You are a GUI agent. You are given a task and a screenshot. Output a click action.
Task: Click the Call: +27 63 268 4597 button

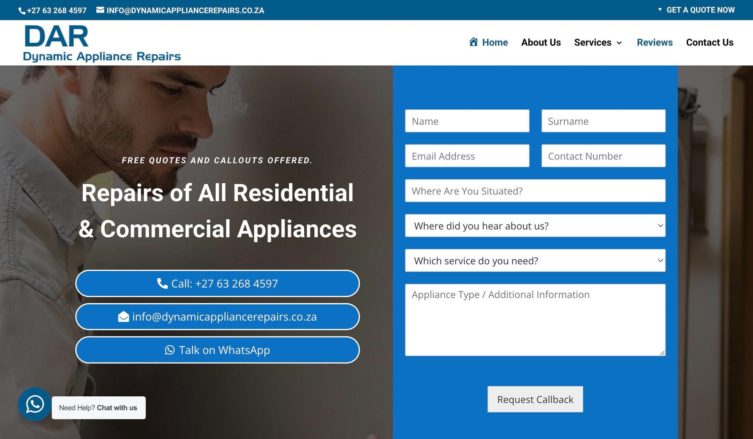click(218, 284)
